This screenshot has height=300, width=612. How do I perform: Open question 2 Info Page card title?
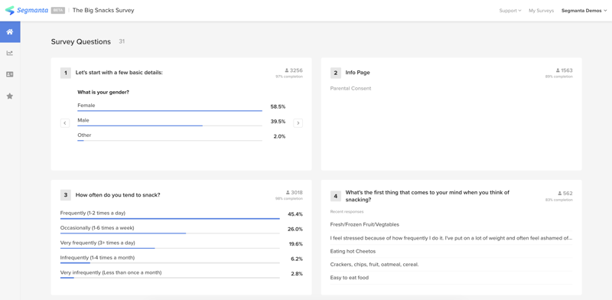tap(357, 73)
